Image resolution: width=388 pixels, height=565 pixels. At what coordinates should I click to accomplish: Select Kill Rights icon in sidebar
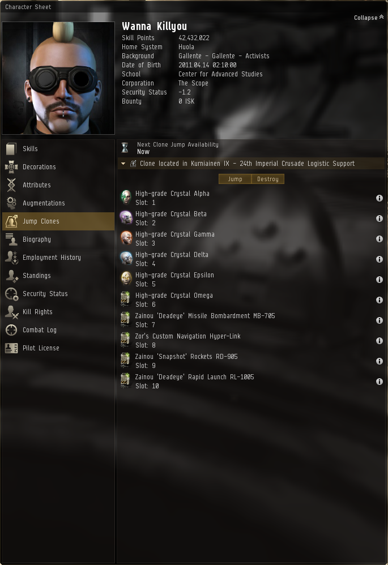[x=11, y=312]
